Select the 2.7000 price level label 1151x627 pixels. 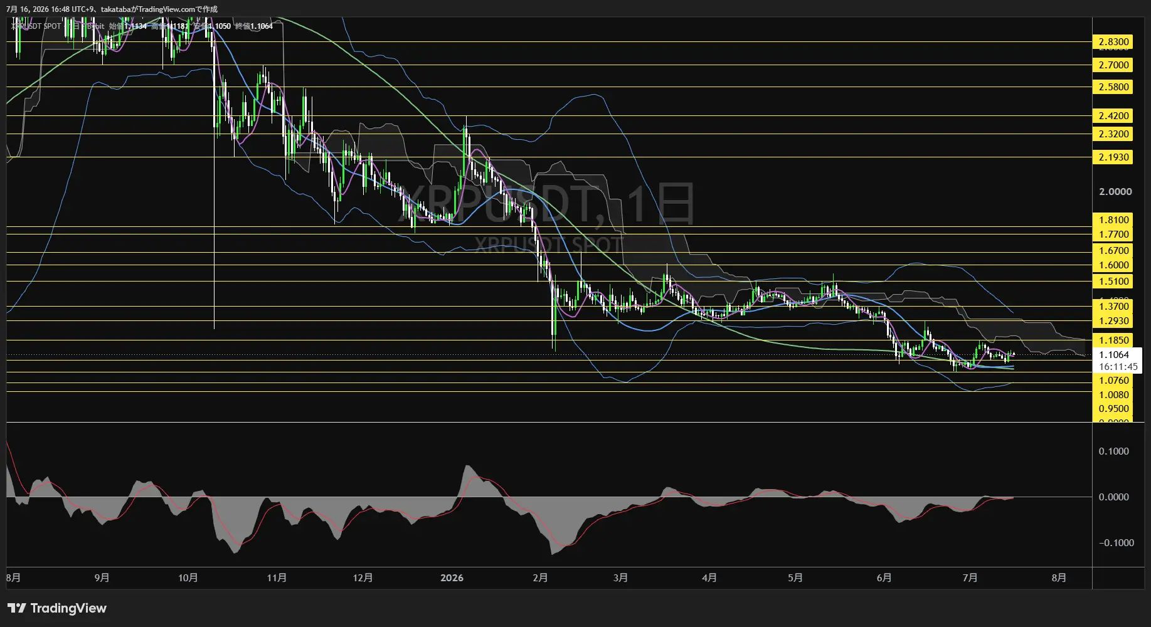point(1113,65)
